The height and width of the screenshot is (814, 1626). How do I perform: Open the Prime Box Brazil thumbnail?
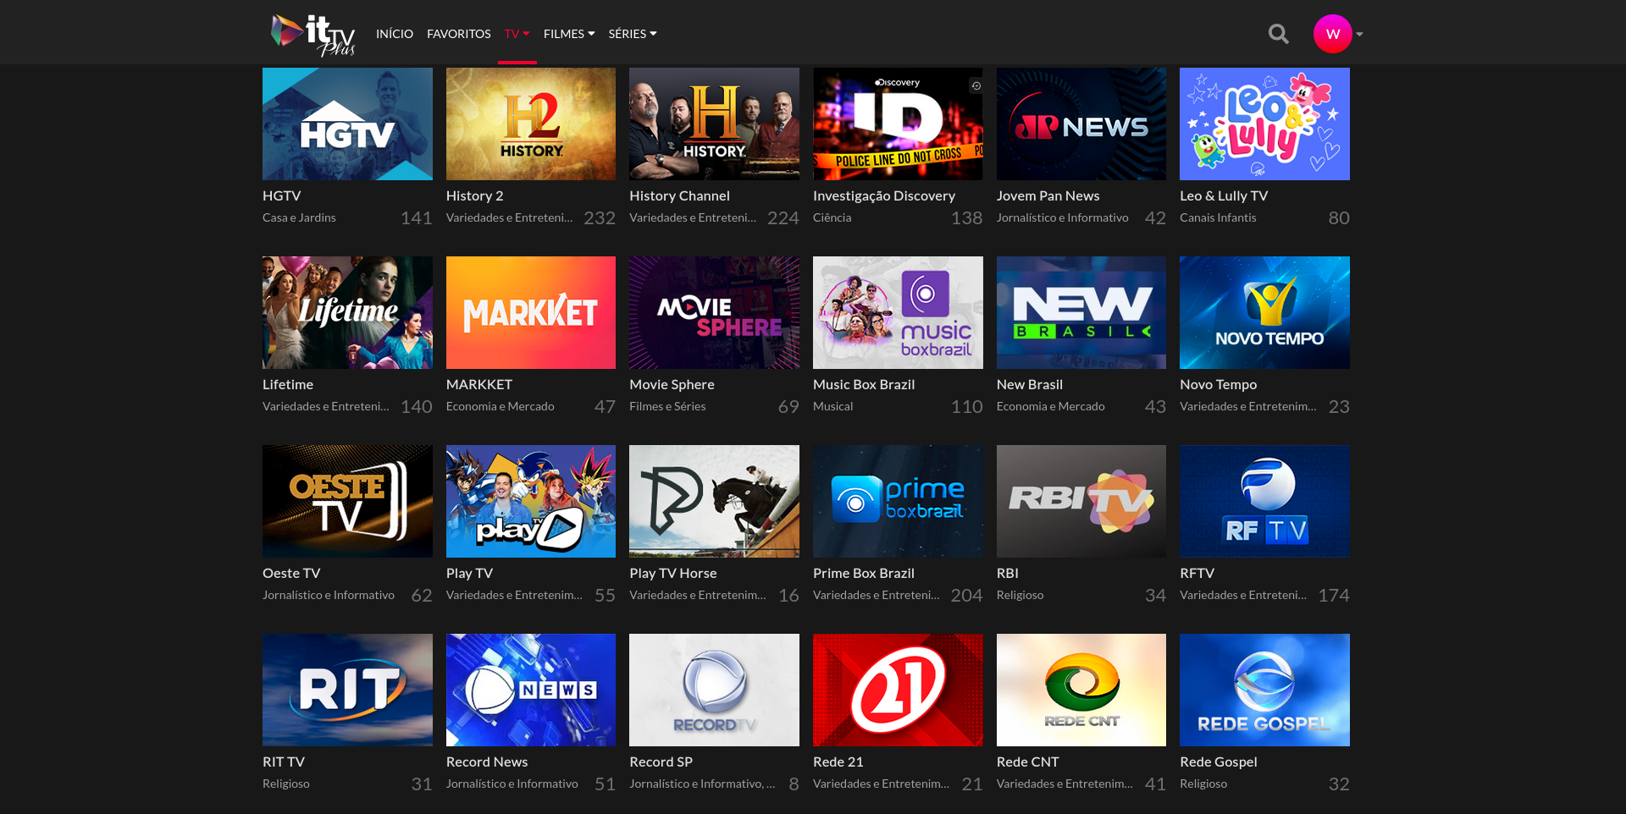898,501
